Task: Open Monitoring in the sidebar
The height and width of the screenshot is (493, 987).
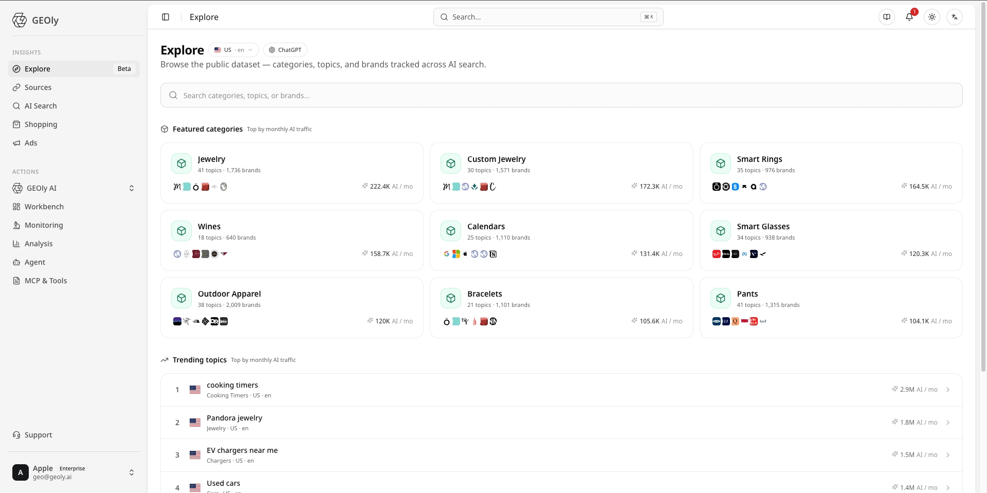Action: [74, 225]
